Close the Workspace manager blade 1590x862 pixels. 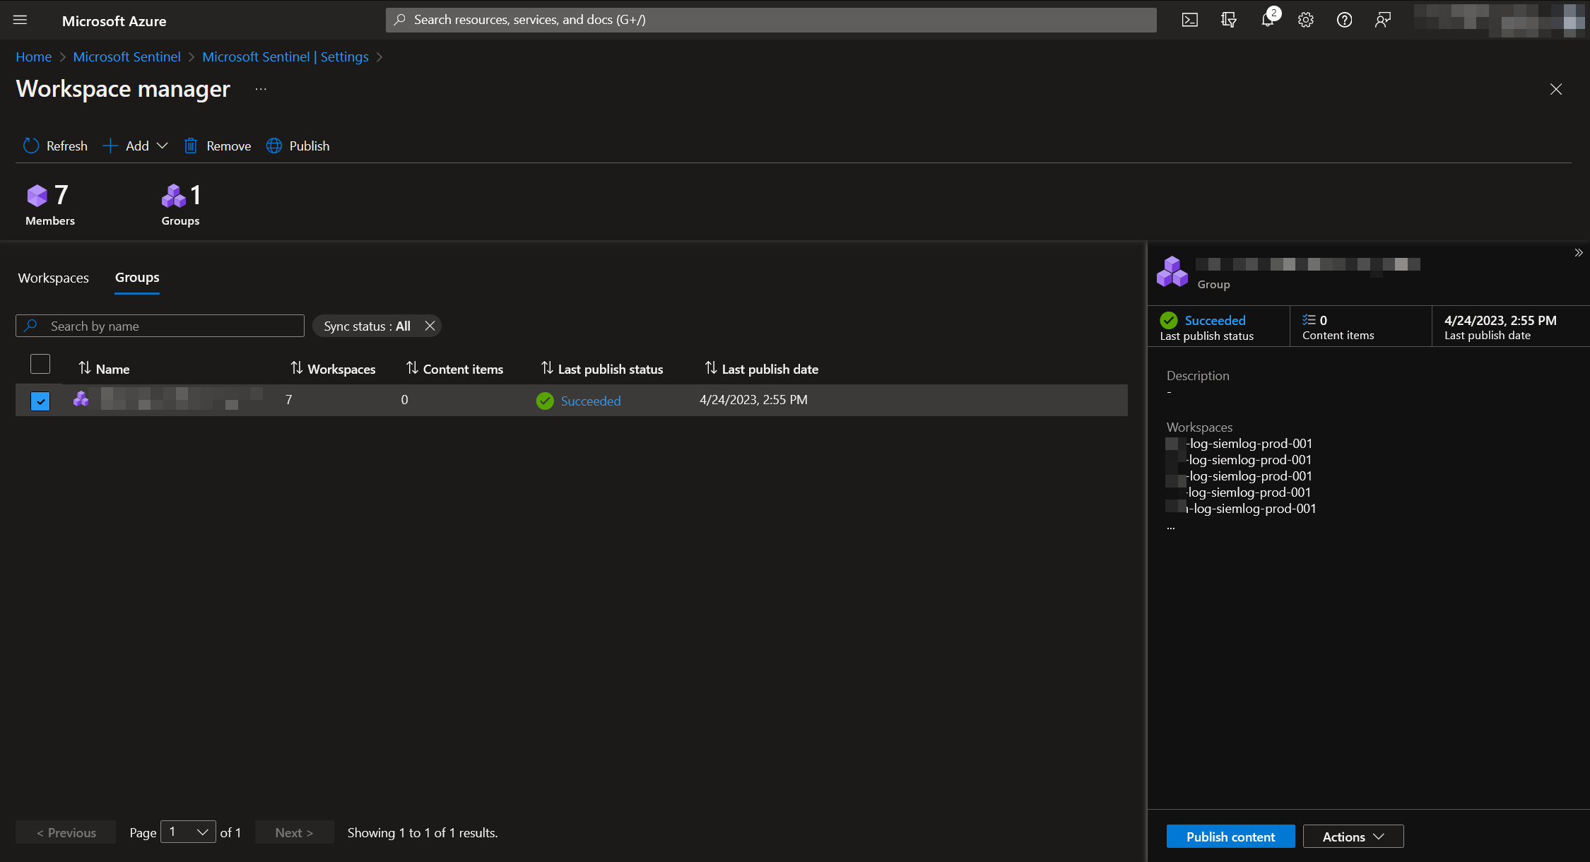point(1555,89)
